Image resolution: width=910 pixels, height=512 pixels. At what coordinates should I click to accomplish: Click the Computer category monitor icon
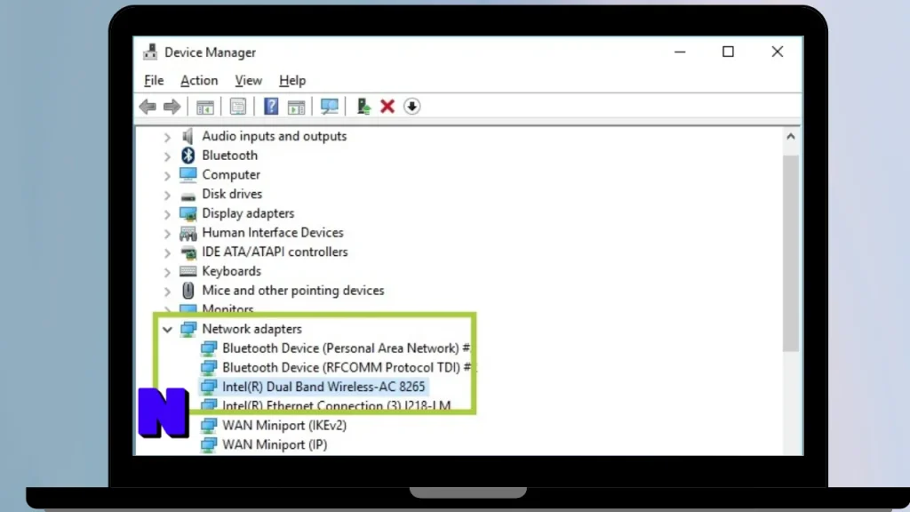pos(188,175)
